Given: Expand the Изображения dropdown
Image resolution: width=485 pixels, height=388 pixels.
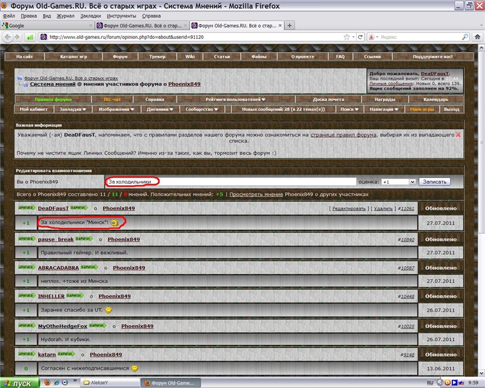Looking at the screenshot, I should (x=116, y=109).
